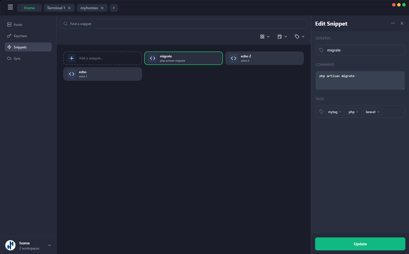Remove the php tag from the snippet
This screenshot has height=254, width=409.
[357, 112]
